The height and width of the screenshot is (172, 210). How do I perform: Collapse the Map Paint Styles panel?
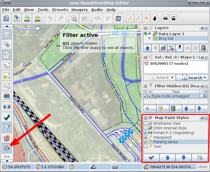point(146,118)
